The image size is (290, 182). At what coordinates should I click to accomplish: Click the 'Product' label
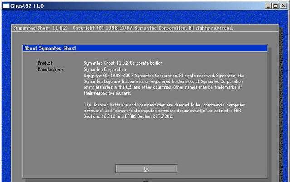coord(45,63)
